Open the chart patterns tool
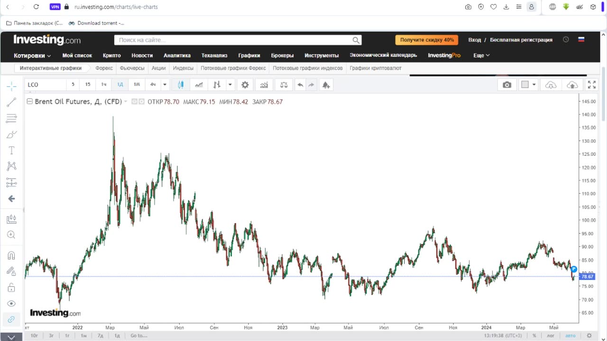Image resolution: width=607 pixels, height=341 pixels. pyautogui.click(x=11, y=166)
